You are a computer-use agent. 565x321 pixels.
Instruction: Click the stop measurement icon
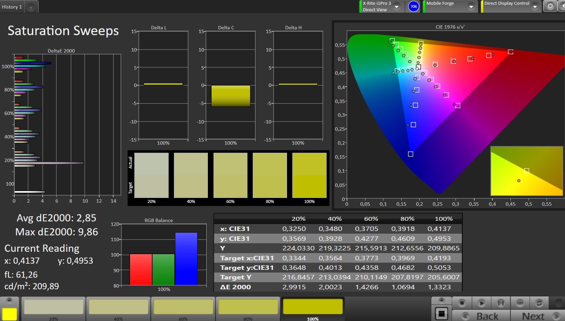pos(462,303)
